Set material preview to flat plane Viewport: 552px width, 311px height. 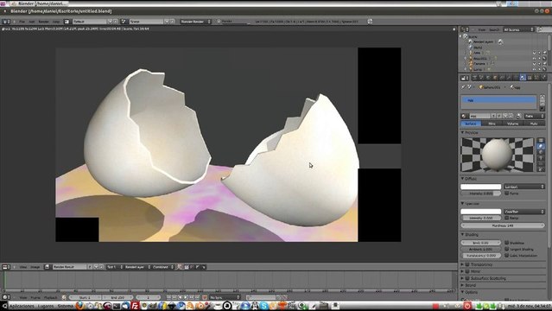coord(541,140)
